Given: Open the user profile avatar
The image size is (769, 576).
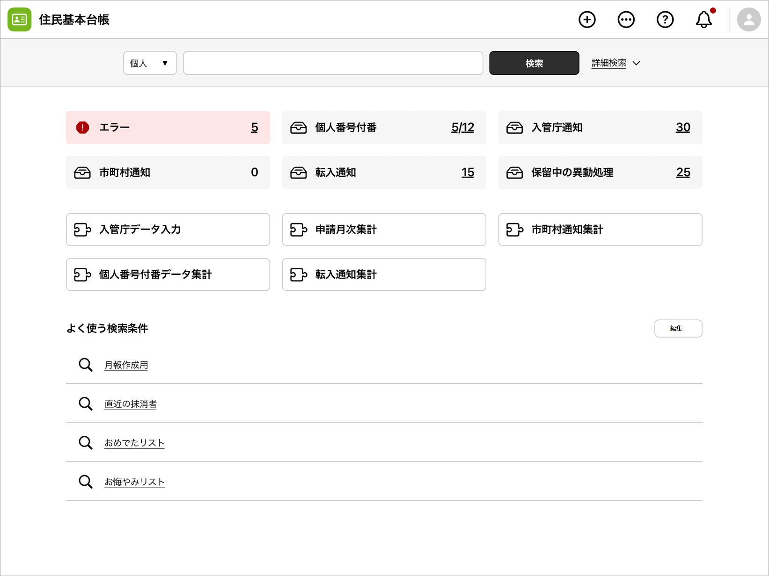Looking at the screenshot, I should (x=749, y=20).
